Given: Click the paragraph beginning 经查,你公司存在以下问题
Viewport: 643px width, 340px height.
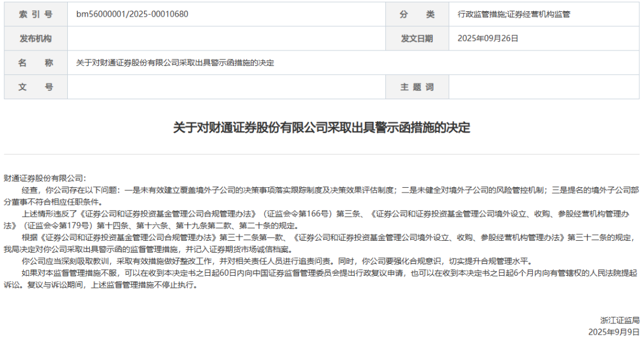Looking at the screenshot, I should pyautogui.click(x=321, y=196).
